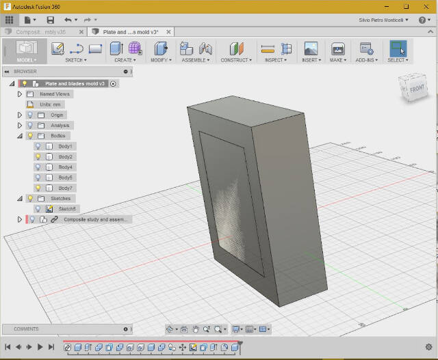Open the MODIFY menu
Image resolution: width=438 pixels, height=360 pixels.
pyautogui.click(x=161, y=60)
